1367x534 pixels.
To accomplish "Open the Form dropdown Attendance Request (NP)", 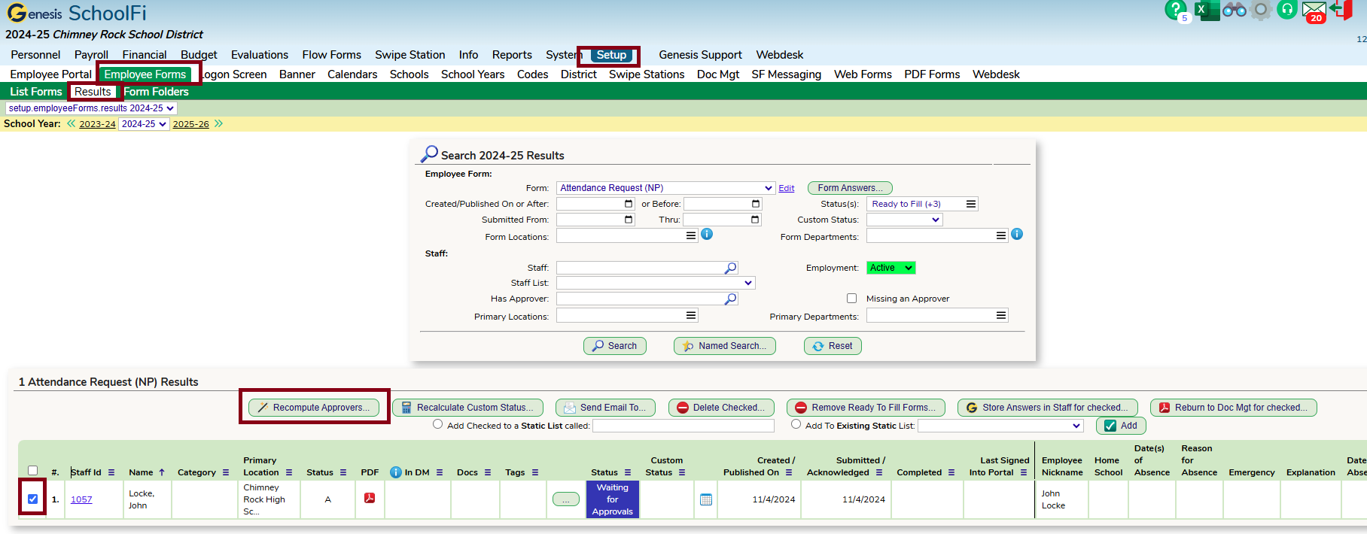I will pos(665,188).
